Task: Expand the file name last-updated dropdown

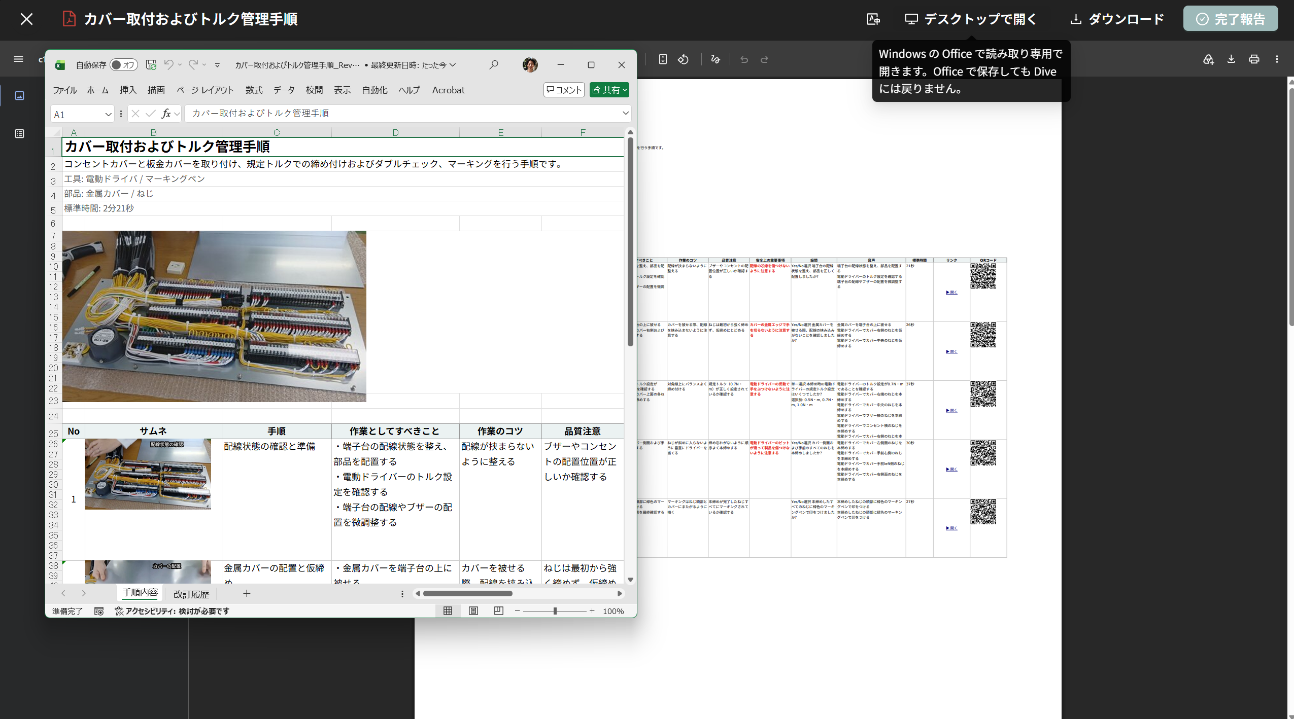Action: click(x=453, y=65)
